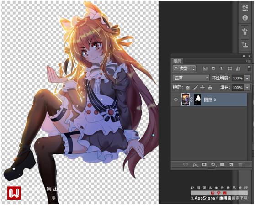255x205 pixels.
Task: Delete layer with the trash icon
Action: coord(240,164)
